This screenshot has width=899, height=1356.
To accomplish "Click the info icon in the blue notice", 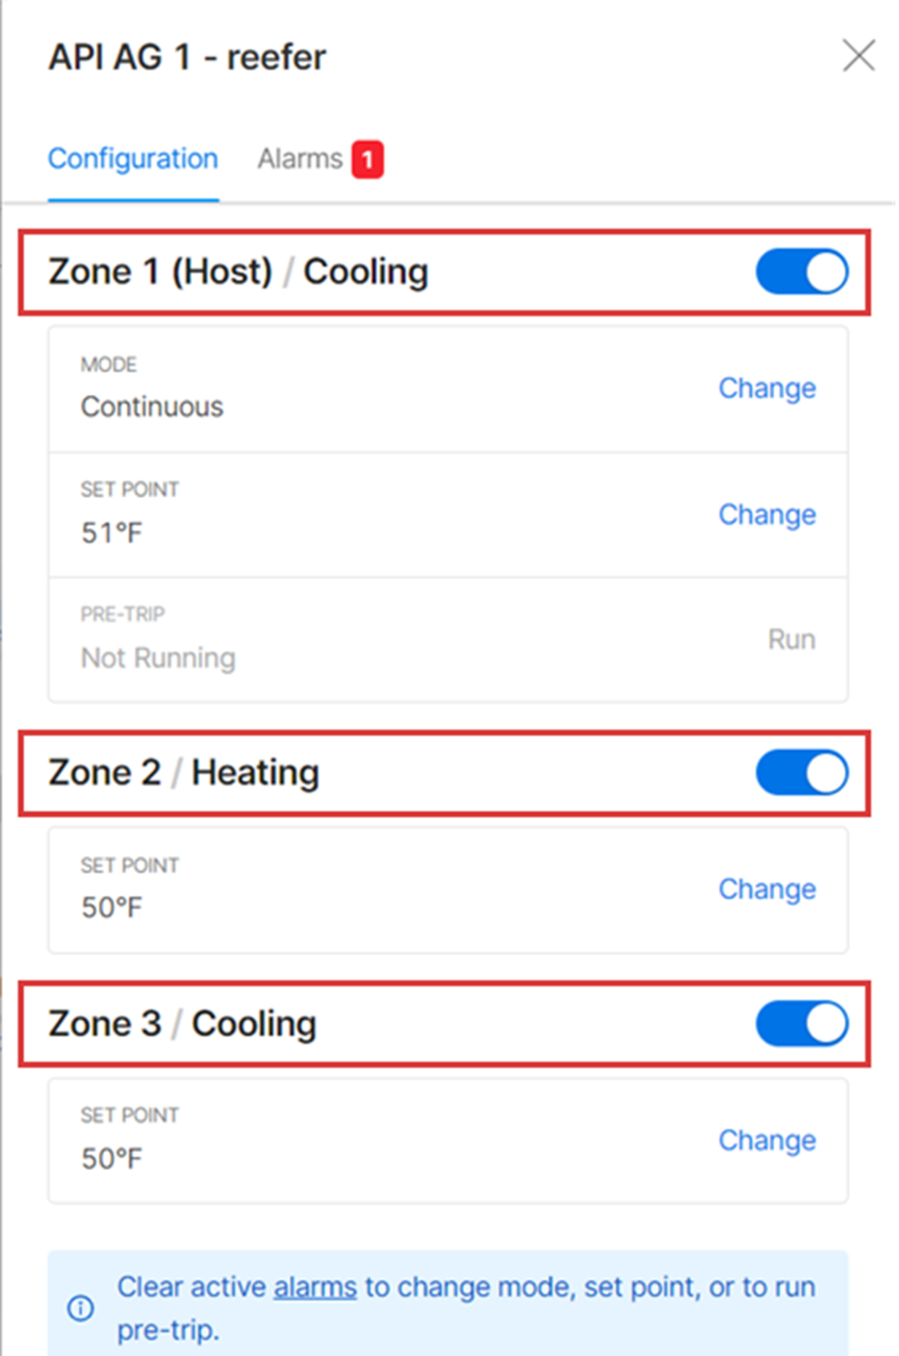I will pos(80,1308).
